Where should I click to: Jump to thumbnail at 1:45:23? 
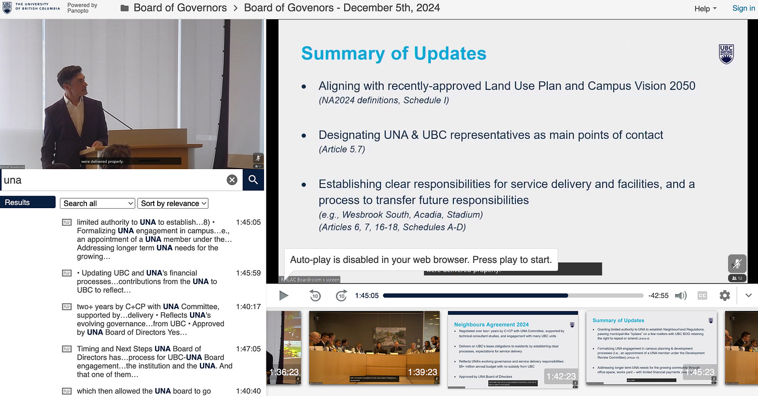[652, 348]
